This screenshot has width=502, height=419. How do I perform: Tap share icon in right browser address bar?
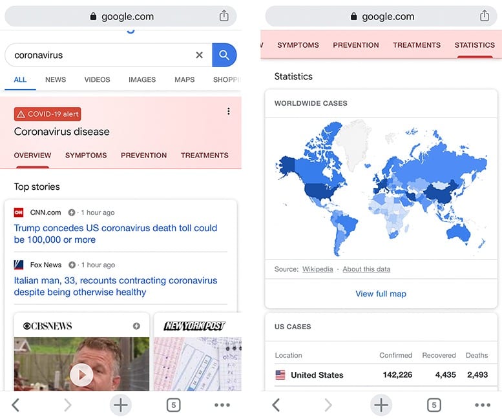click(x=485, y=15)
